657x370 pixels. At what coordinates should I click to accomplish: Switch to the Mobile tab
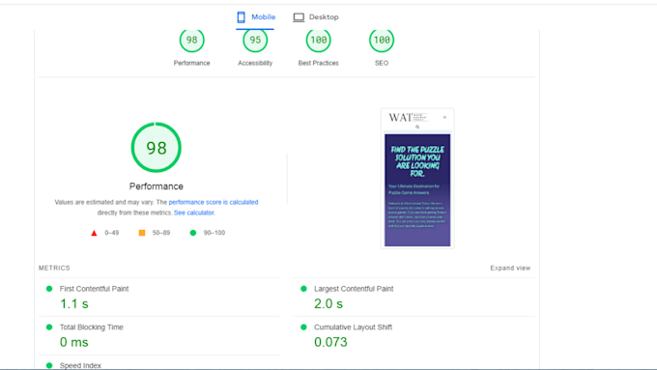pyautogui.click(x=255, y=17)
